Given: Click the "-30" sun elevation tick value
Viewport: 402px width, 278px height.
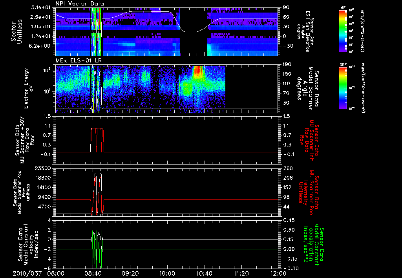Looking at the screenshot, I should pyautogui.click(x=288, y=46).
